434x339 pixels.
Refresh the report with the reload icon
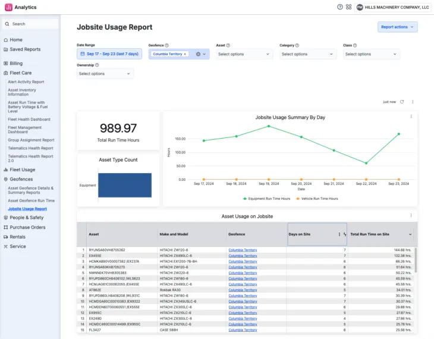[402, 102]
